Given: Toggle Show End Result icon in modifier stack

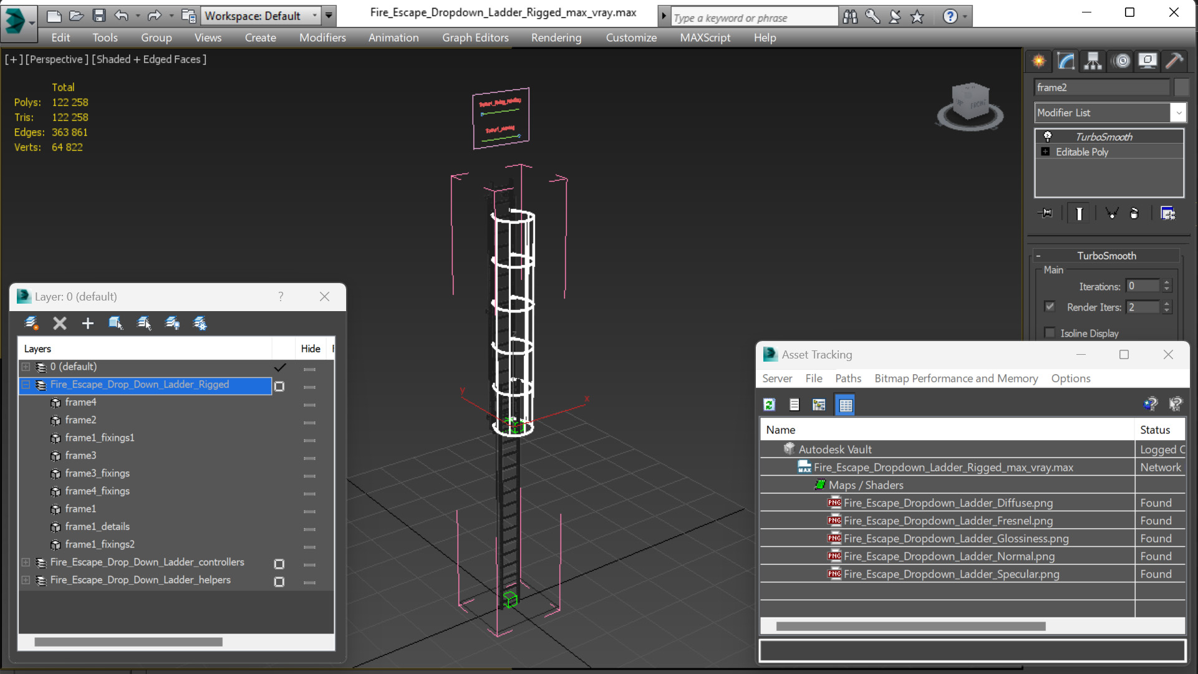Looking at the screenshot, I should (x=1079, y=213).
